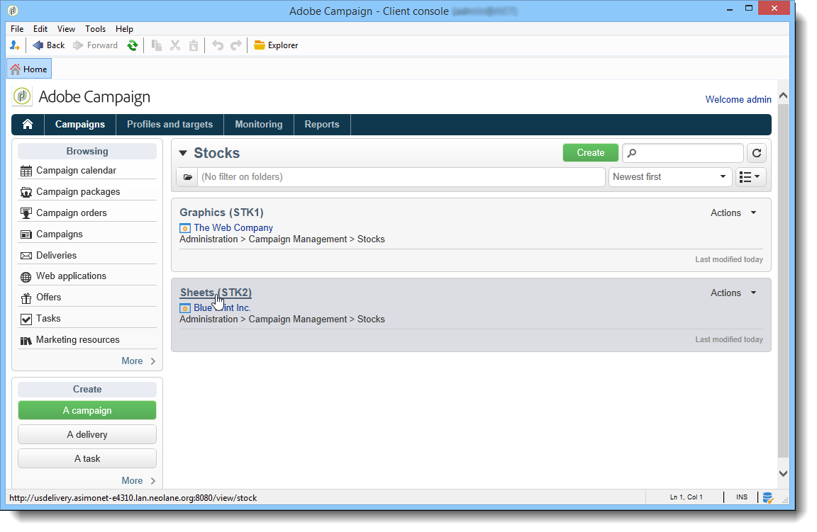The height and width of the screenshot is (532, 817).
Task: Click the green Create button for Stocks
Action: click(x=590, y=152)
